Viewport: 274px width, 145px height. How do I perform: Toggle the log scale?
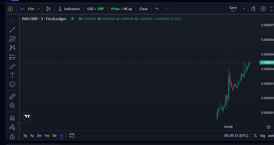[263, 136]
